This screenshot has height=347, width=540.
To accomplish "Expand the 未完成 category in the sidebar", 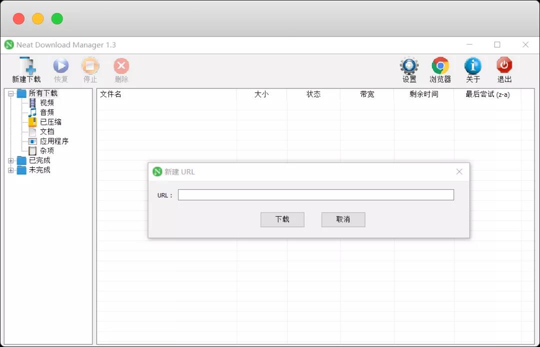I will click(11, 170).
